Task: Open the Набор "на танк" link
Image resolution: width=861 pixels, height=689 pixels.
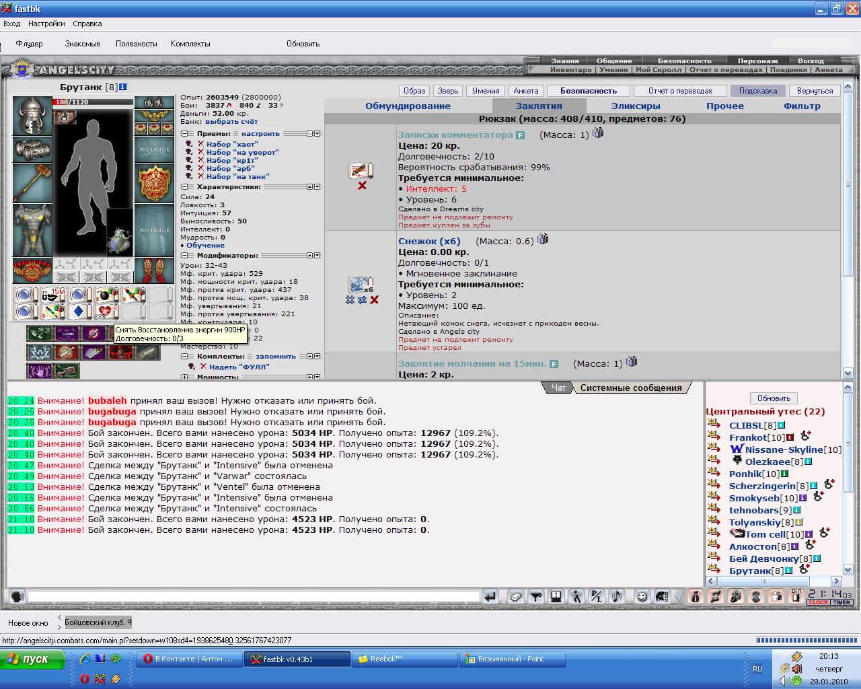Action: click(x=237, y=176)
